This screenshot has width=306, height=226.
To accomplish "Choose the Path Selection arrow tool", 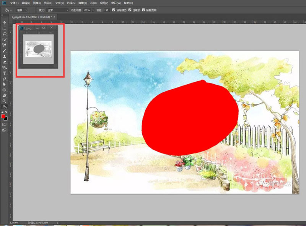I will (4, 84).
